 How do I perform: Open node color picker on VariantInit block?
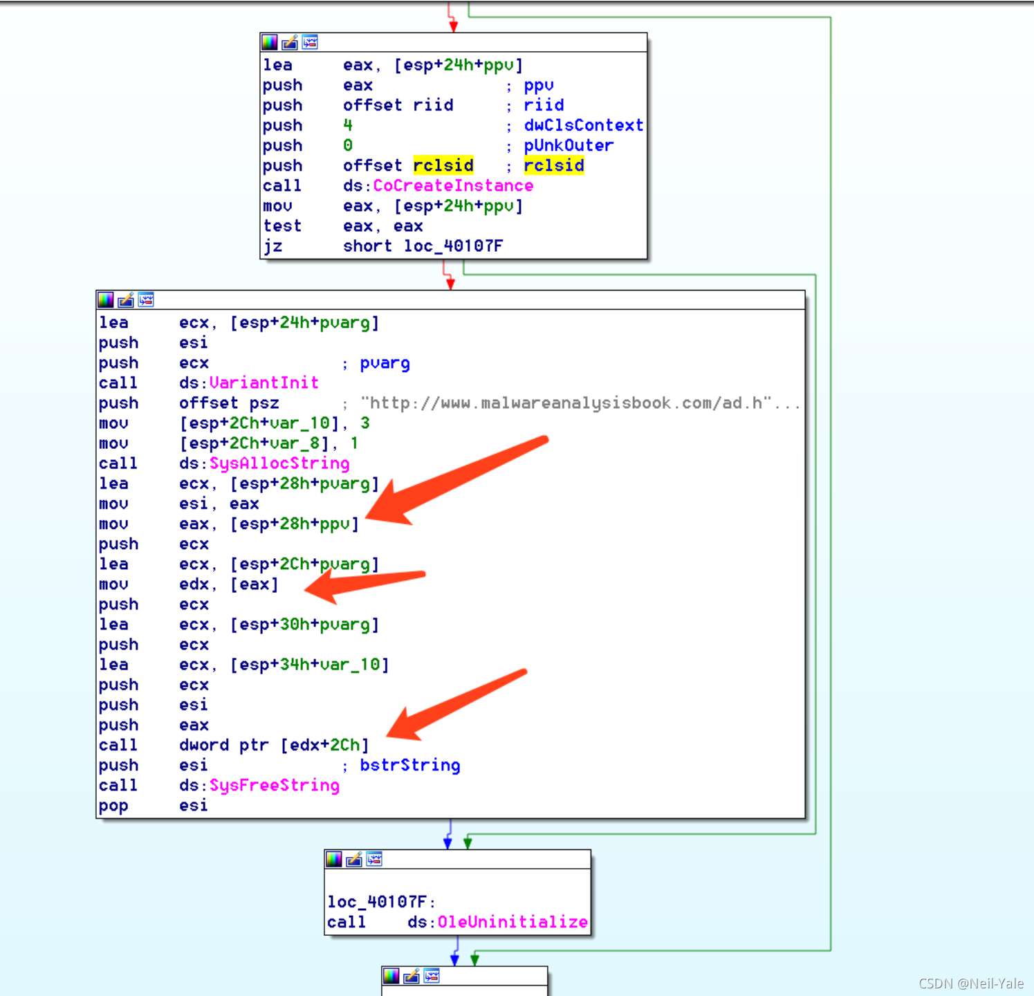106,299
